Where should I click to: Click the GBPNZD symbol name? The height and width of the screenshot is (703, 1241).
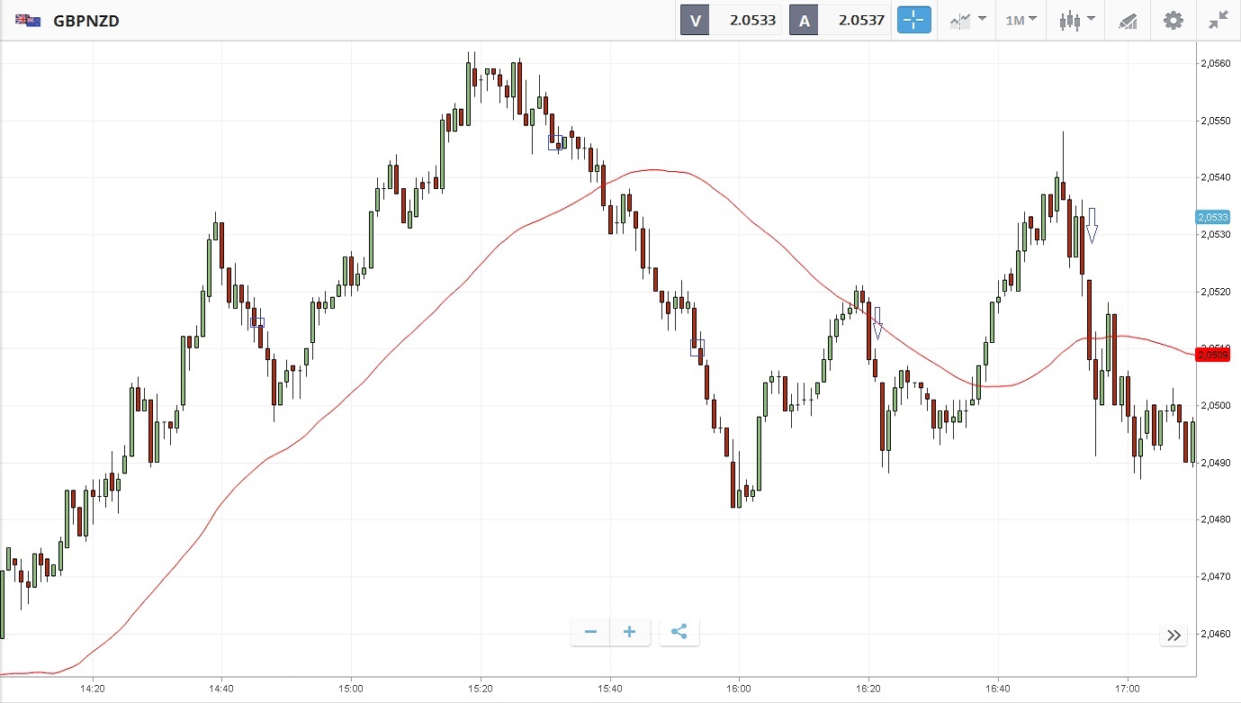86,21
